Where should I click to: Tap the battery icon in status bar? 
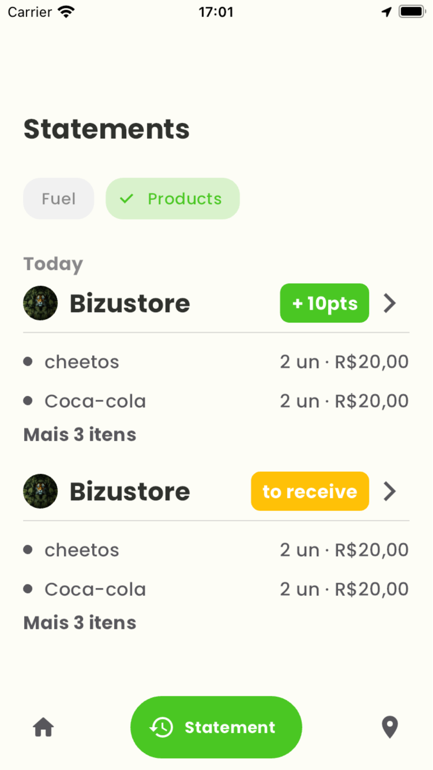pyautogui.click(x=412, y=12)
